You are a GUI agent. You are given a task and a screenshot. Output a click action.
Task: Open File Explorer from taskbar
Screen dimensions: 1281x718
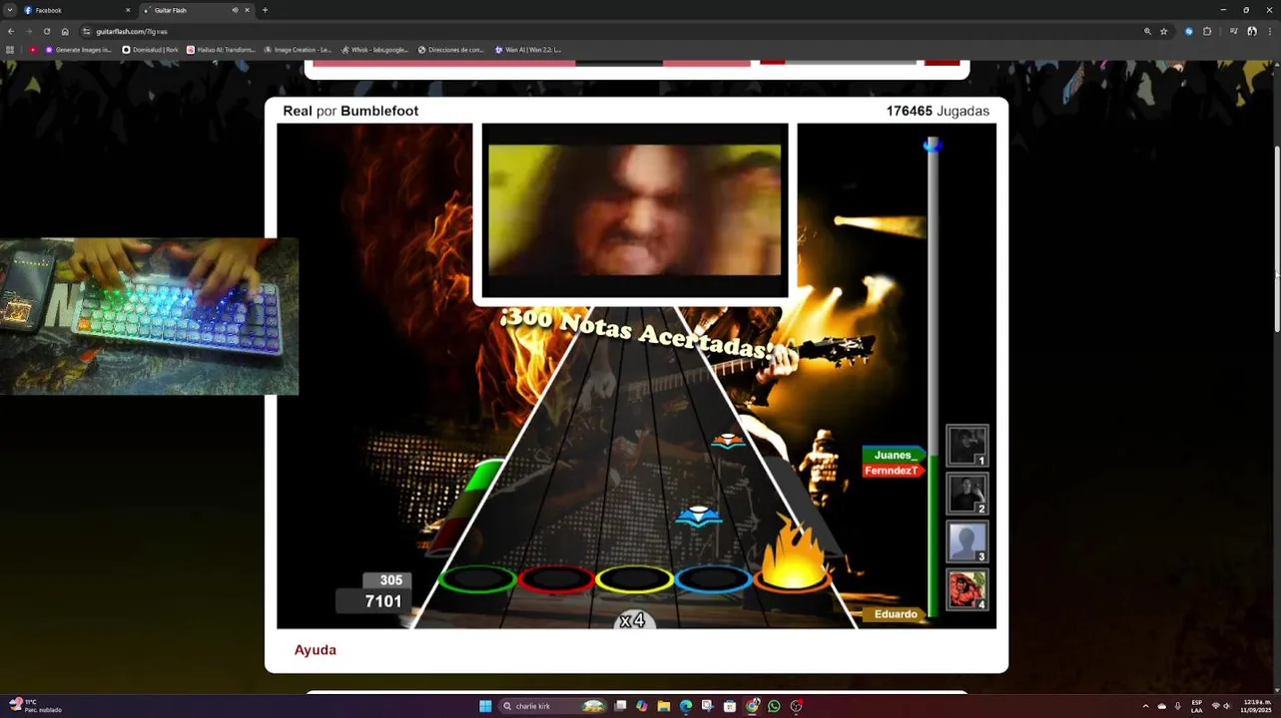[x=663, y=706]
